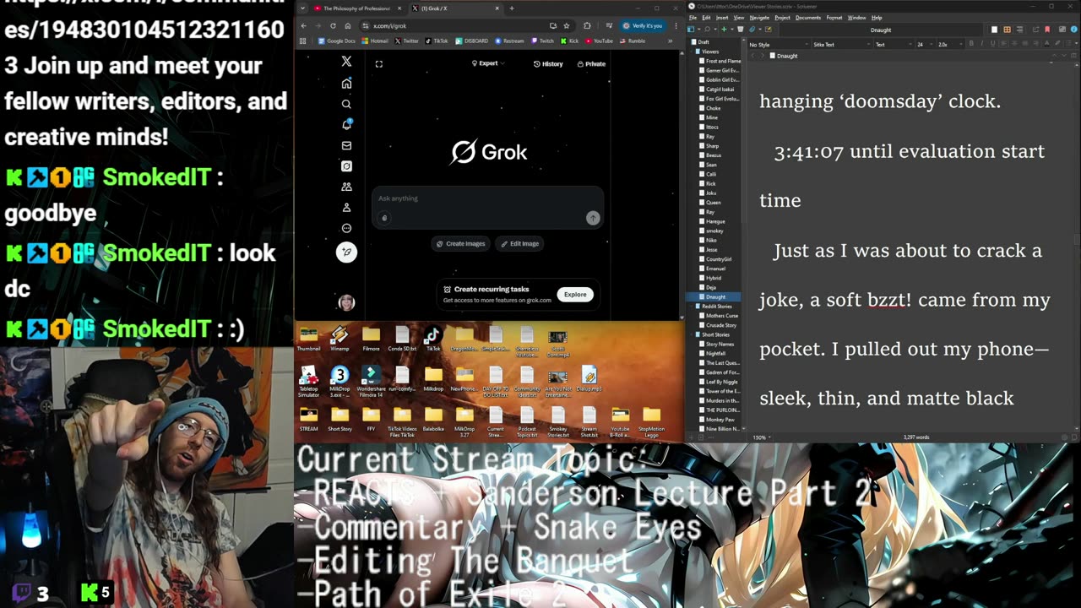Open Scrivener Insert menu
The height and width of the screenshot is (608, 1081).
722,18
